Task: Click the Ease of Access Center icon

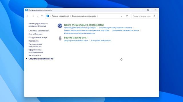Action: [60, 25]
